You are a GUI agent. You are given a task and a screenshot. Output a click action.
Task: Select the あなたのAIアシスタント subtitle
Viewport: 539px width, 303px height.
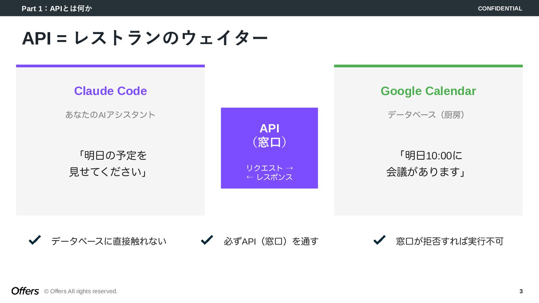[x=110, y=114]
